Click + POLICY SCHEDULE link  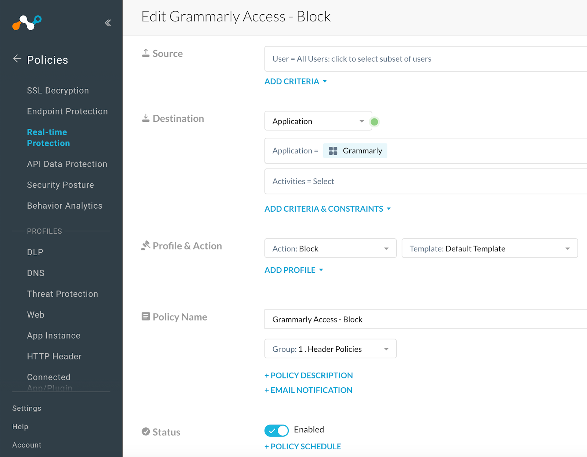pyautogui.click(x=303, y=447)
